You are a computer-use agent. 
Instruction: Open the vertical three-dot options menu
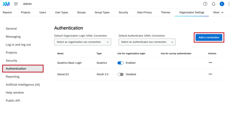click(x=228, y=4)
